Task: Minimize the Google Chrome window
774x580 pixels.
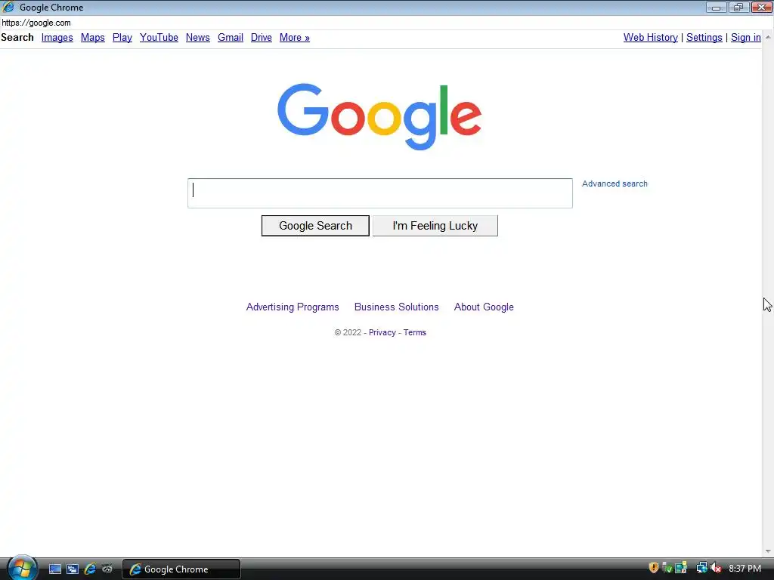Action: click(716, 7)
